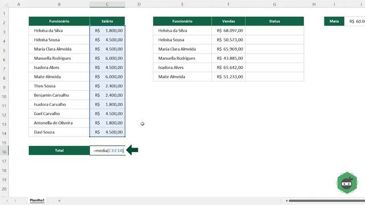Select the Isadora Carvalho cell
This screenshot has height=205, width=365.
tap(59, 104)
